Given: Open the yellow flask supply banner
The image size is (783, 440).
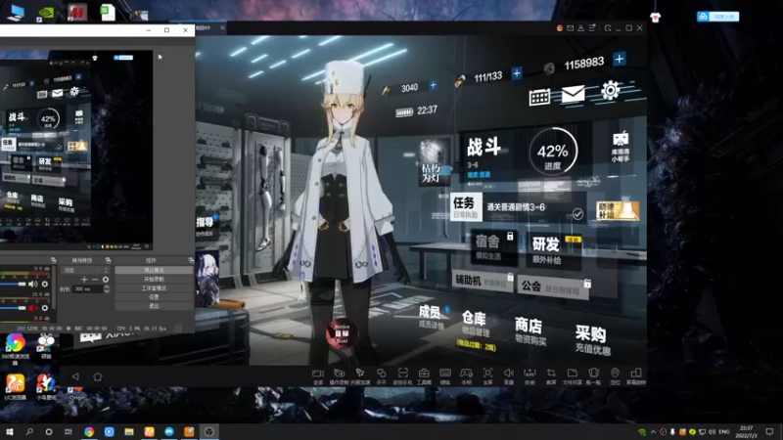Looking at the screenshot, I should tap(618, 211).
